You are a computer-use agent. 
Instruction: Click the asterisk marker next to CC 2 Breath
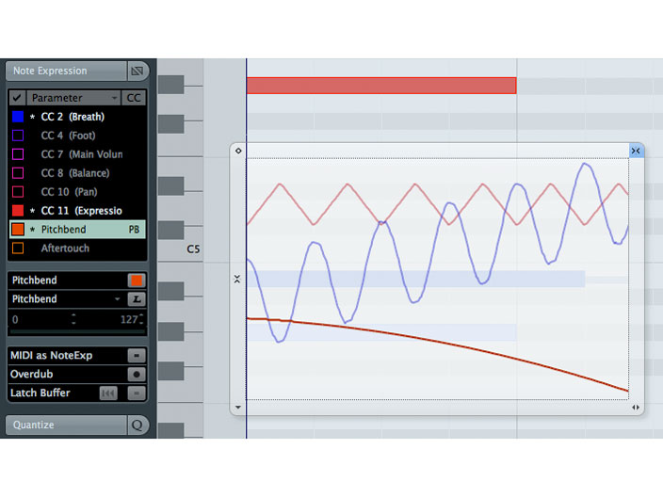click(33, 117)
